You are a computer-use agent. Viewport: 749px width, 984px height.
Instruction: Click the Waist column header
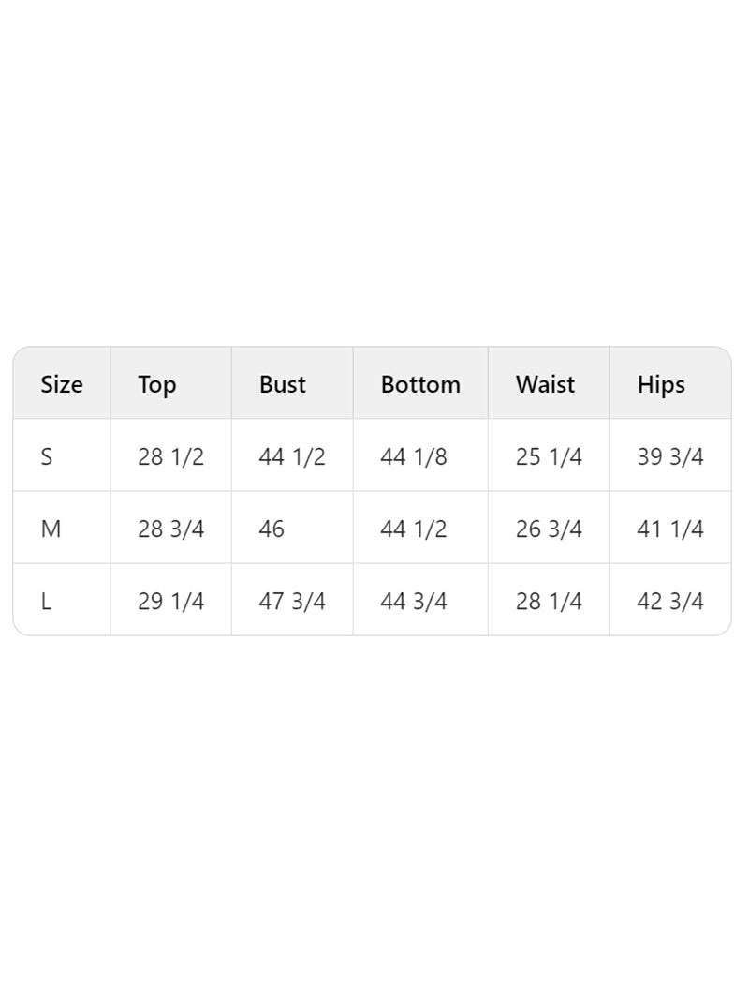545,384
